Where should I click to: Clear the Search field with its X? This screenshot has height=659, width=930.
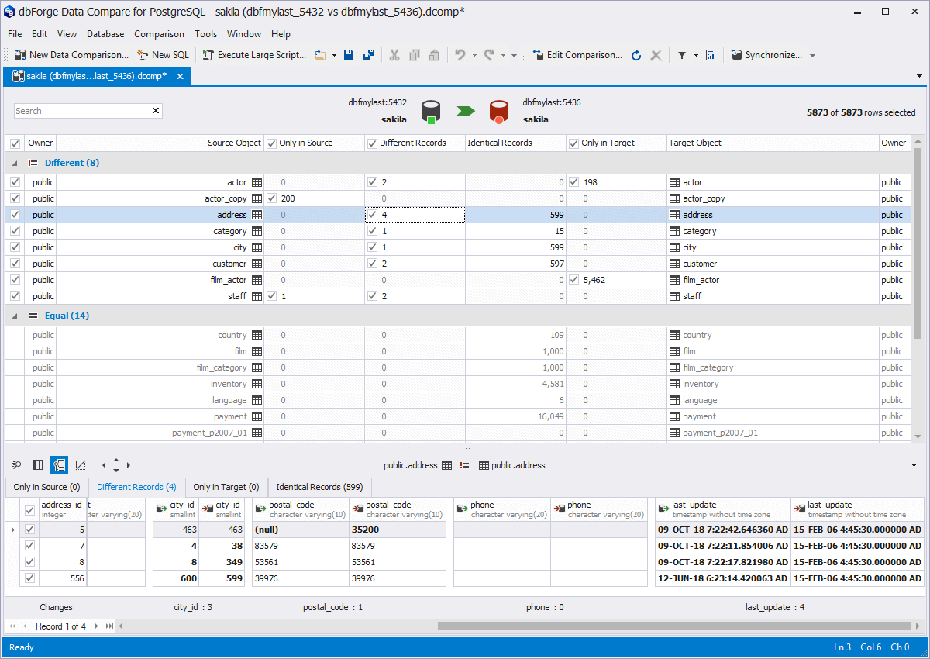point(156,111)
